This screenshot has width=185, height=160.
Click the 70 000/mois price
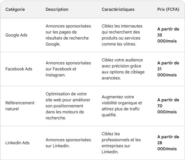click(168, 106)
